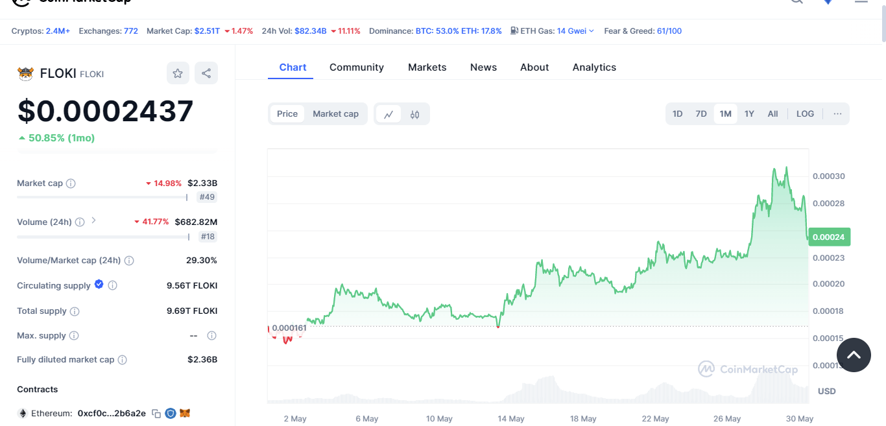
Task: Click the ETH Gas pump icon
Action: click(x=514, y=30)
